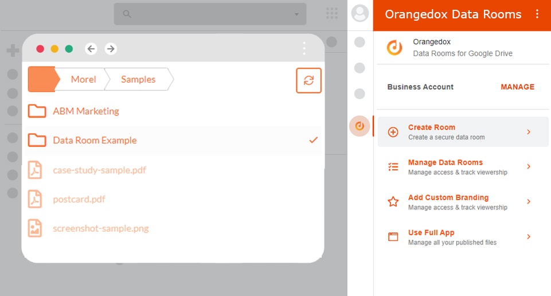Expand the Manage Data Rooms chevron

tap(529, 166)
